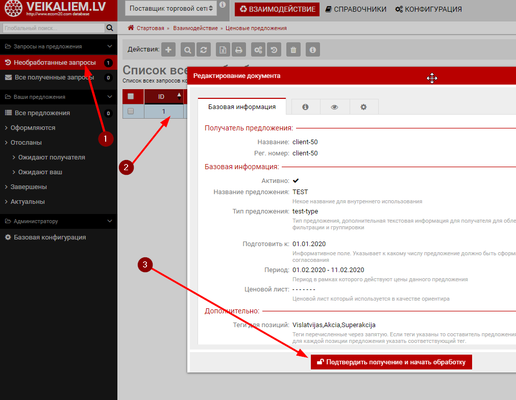Open the gear settings tab in dialog
The height and width of the screenshot is (400, 516).
point(363,107)
